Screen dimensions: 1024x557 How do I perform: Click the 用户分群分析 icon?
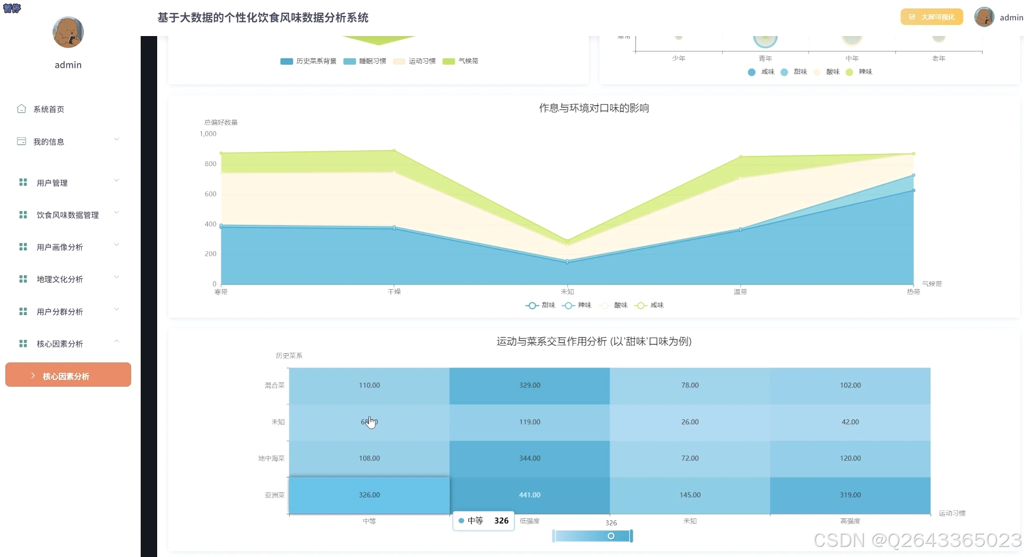point(22,311)
